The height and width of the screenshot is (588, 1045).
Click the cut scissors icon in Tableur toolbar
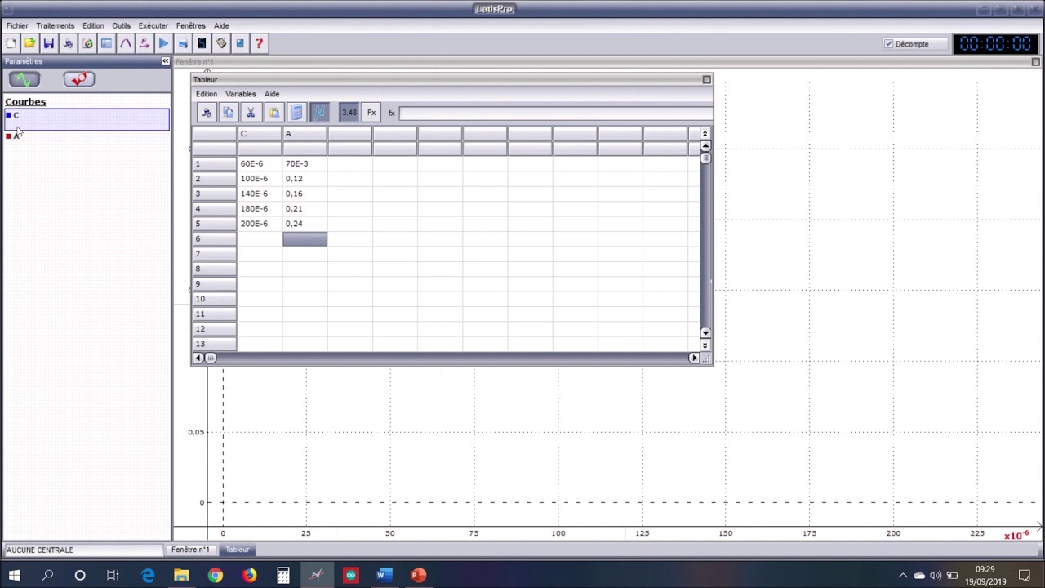[x=251, y=113]
